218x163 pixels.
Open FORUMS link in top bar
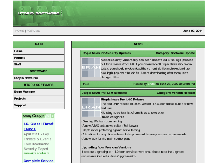coord(33,31)
